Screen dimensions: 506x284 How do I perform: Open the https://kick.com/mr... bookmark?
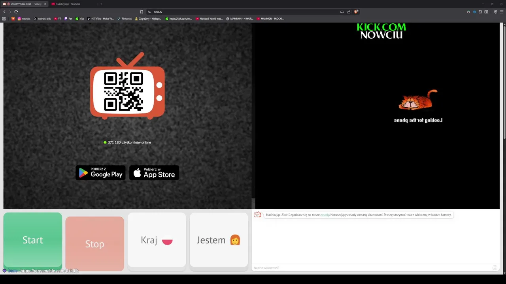click(x=179, y=19)
